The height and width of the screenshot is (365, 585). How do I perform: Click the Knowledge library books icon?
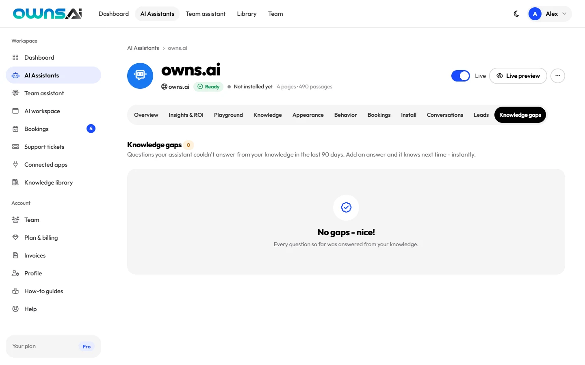point(15,182)
